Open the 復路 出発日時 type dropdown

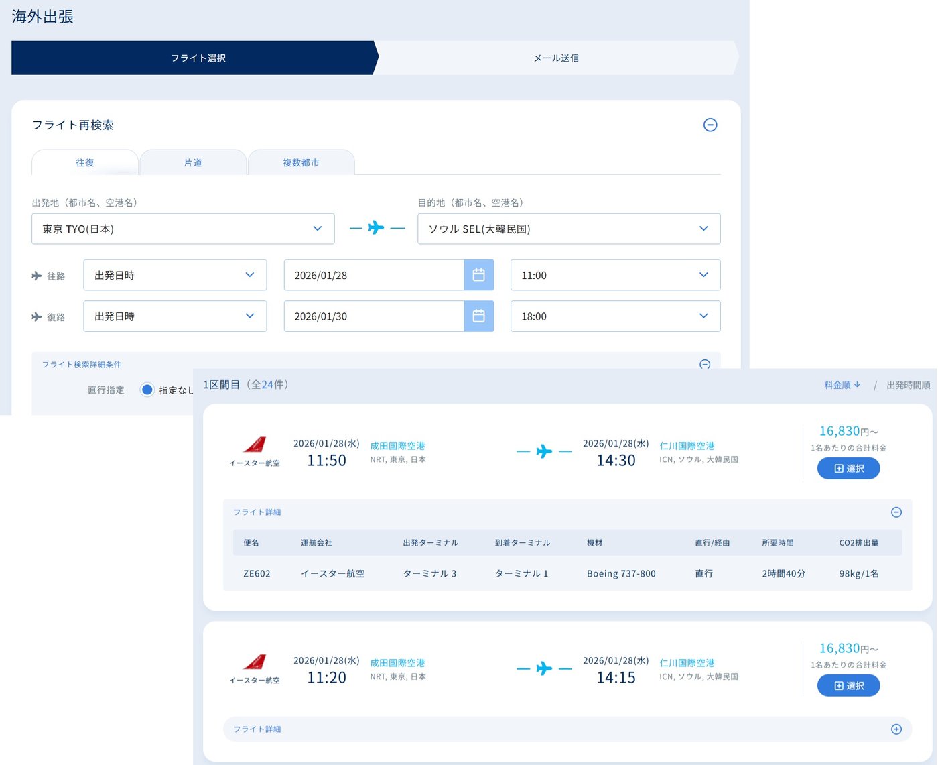point(175,316)
